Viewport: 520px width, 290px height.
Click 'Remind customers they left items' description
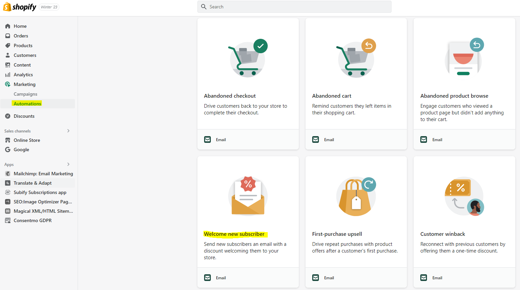tap(352, 109)
